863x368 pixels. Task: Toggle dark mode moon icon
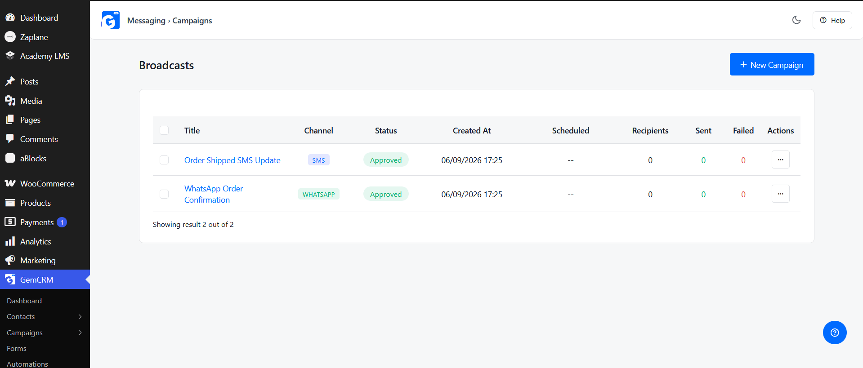click(x=796, y=20)
